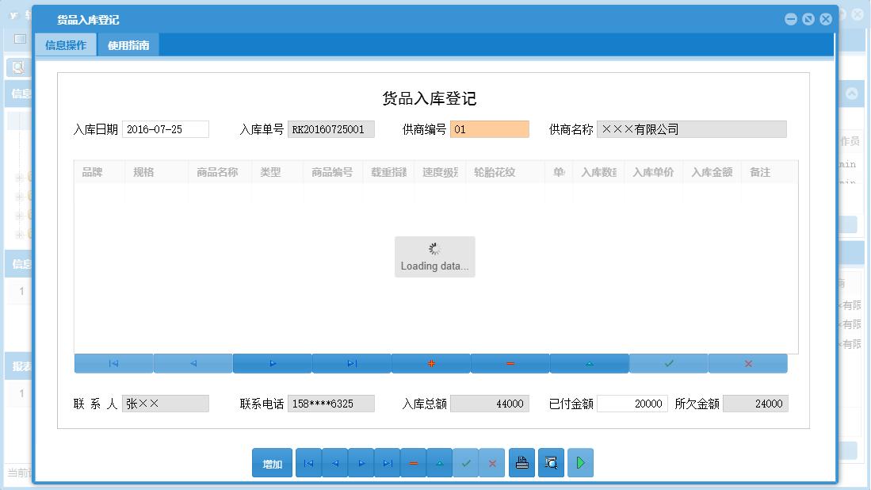The height and width of the screenshot is (490, 871).
Task: Click the add (+) icon on the grid navigator
Action: pyautogui.click(x=430, y=363)
